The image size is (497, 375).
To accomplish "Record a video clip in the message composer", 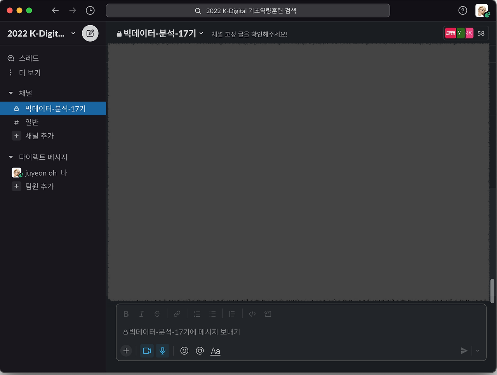I will click(x=146, y=351).
